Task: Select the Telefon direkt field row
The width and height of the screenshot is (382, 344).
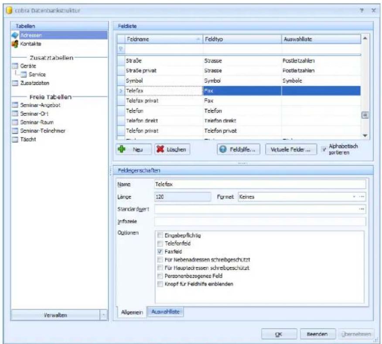Action: tap(239, 121)
